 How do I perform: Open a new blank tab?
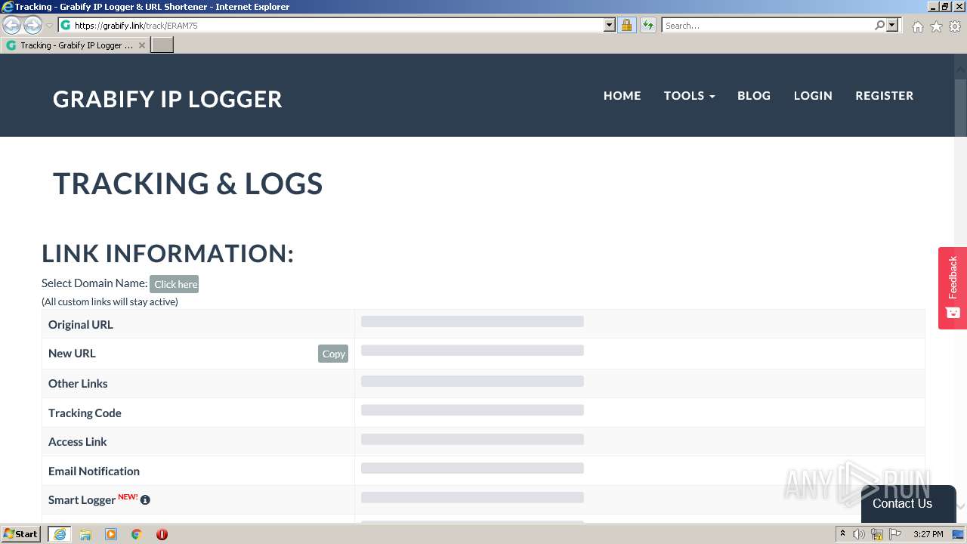162,45
